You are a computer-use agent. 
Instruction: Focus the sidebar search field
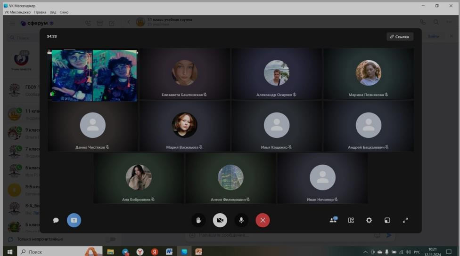coord(24,38)
